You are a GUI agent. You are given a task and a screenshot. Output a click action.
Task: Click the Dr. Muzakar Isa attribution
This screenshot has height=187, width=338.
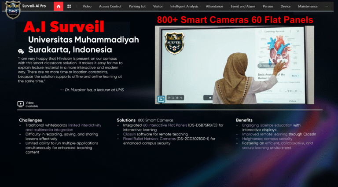pos(92,90)
